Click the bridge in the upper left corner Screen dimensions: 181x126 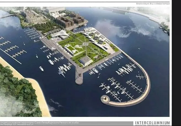click(7, 16)
